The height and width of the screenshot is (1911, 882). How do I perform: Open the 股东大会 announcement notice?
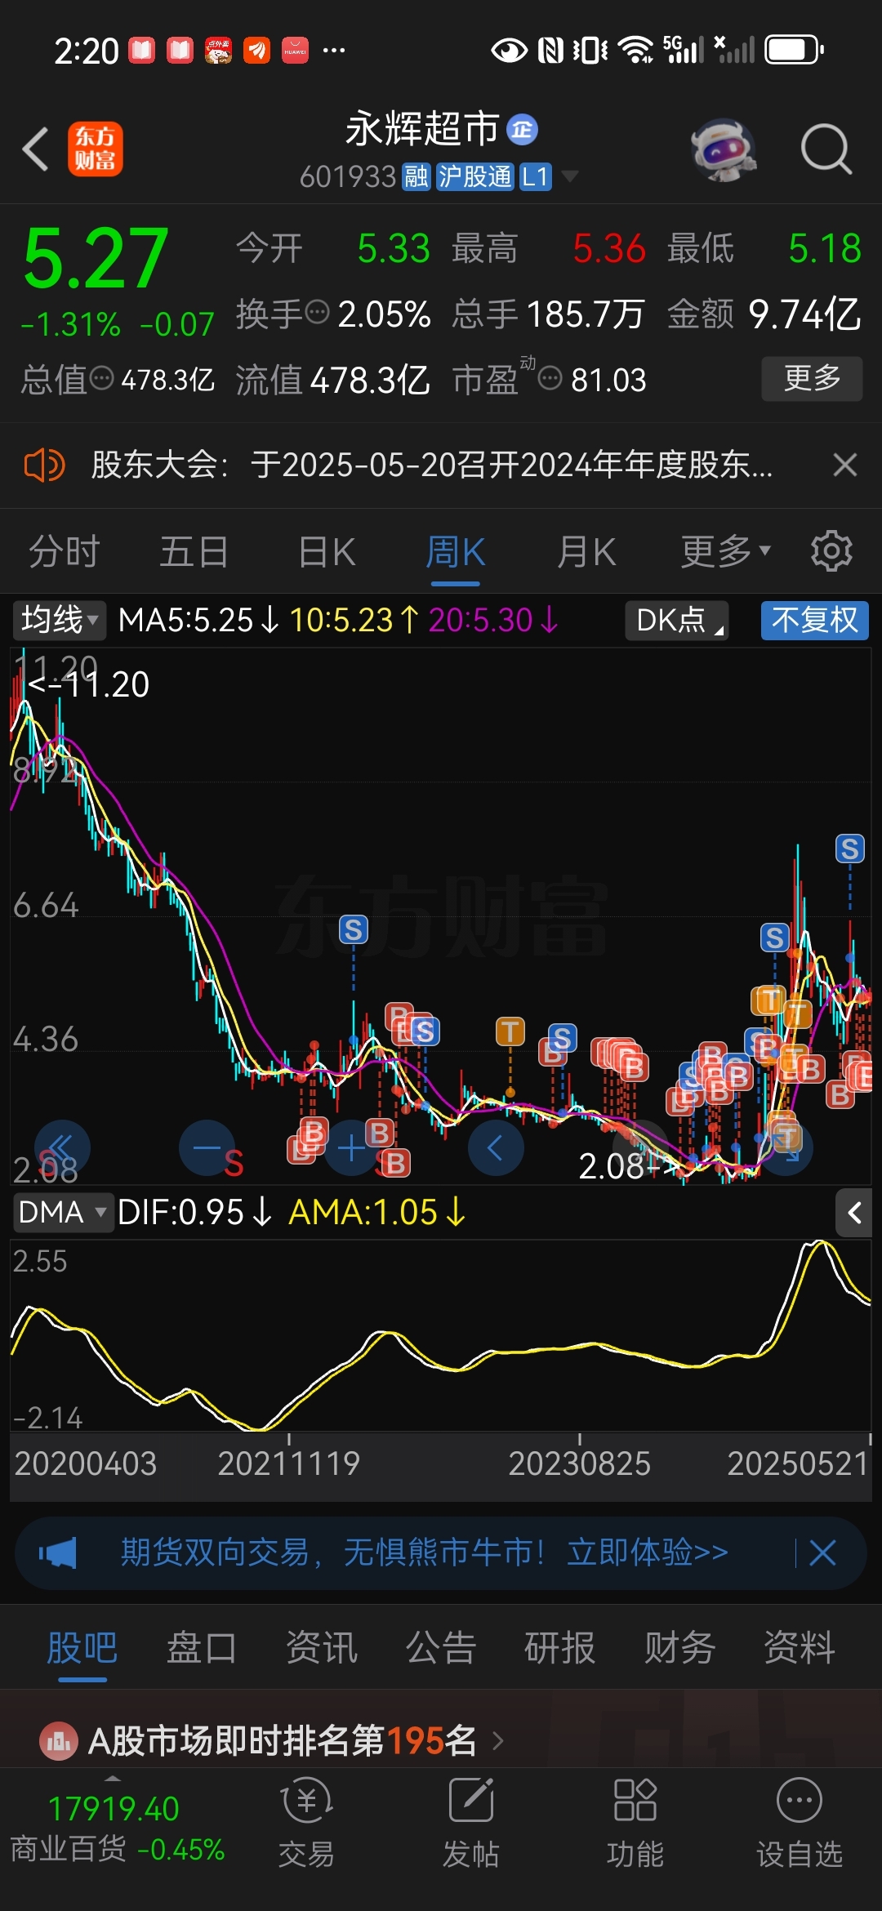coord(431,465)
